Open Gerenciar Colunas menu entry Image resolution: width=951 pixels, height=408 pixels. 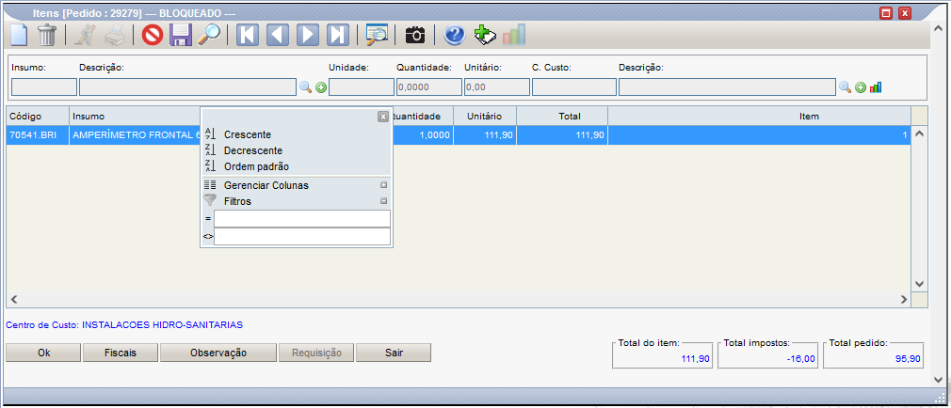[x=266, y=185]
